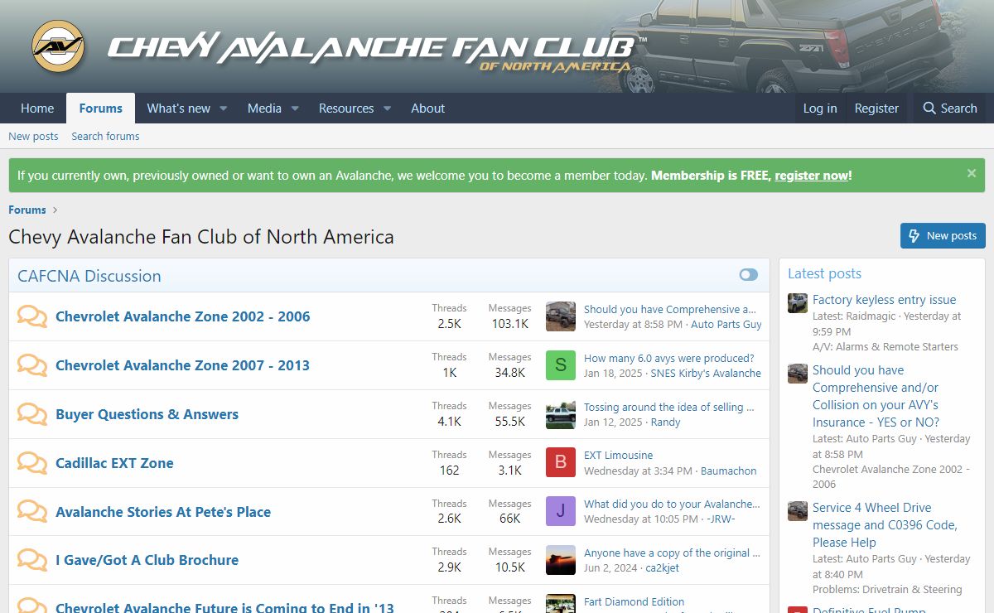Click Problems: Drivetrain & Steering forum link
Screen dimensions: 994x613
[x=887, y=589]
